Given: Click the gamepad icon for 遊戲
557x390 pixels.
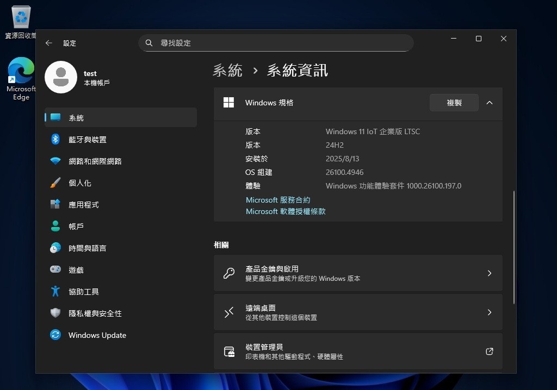Looking at the screenshot, I should [55, 270].
